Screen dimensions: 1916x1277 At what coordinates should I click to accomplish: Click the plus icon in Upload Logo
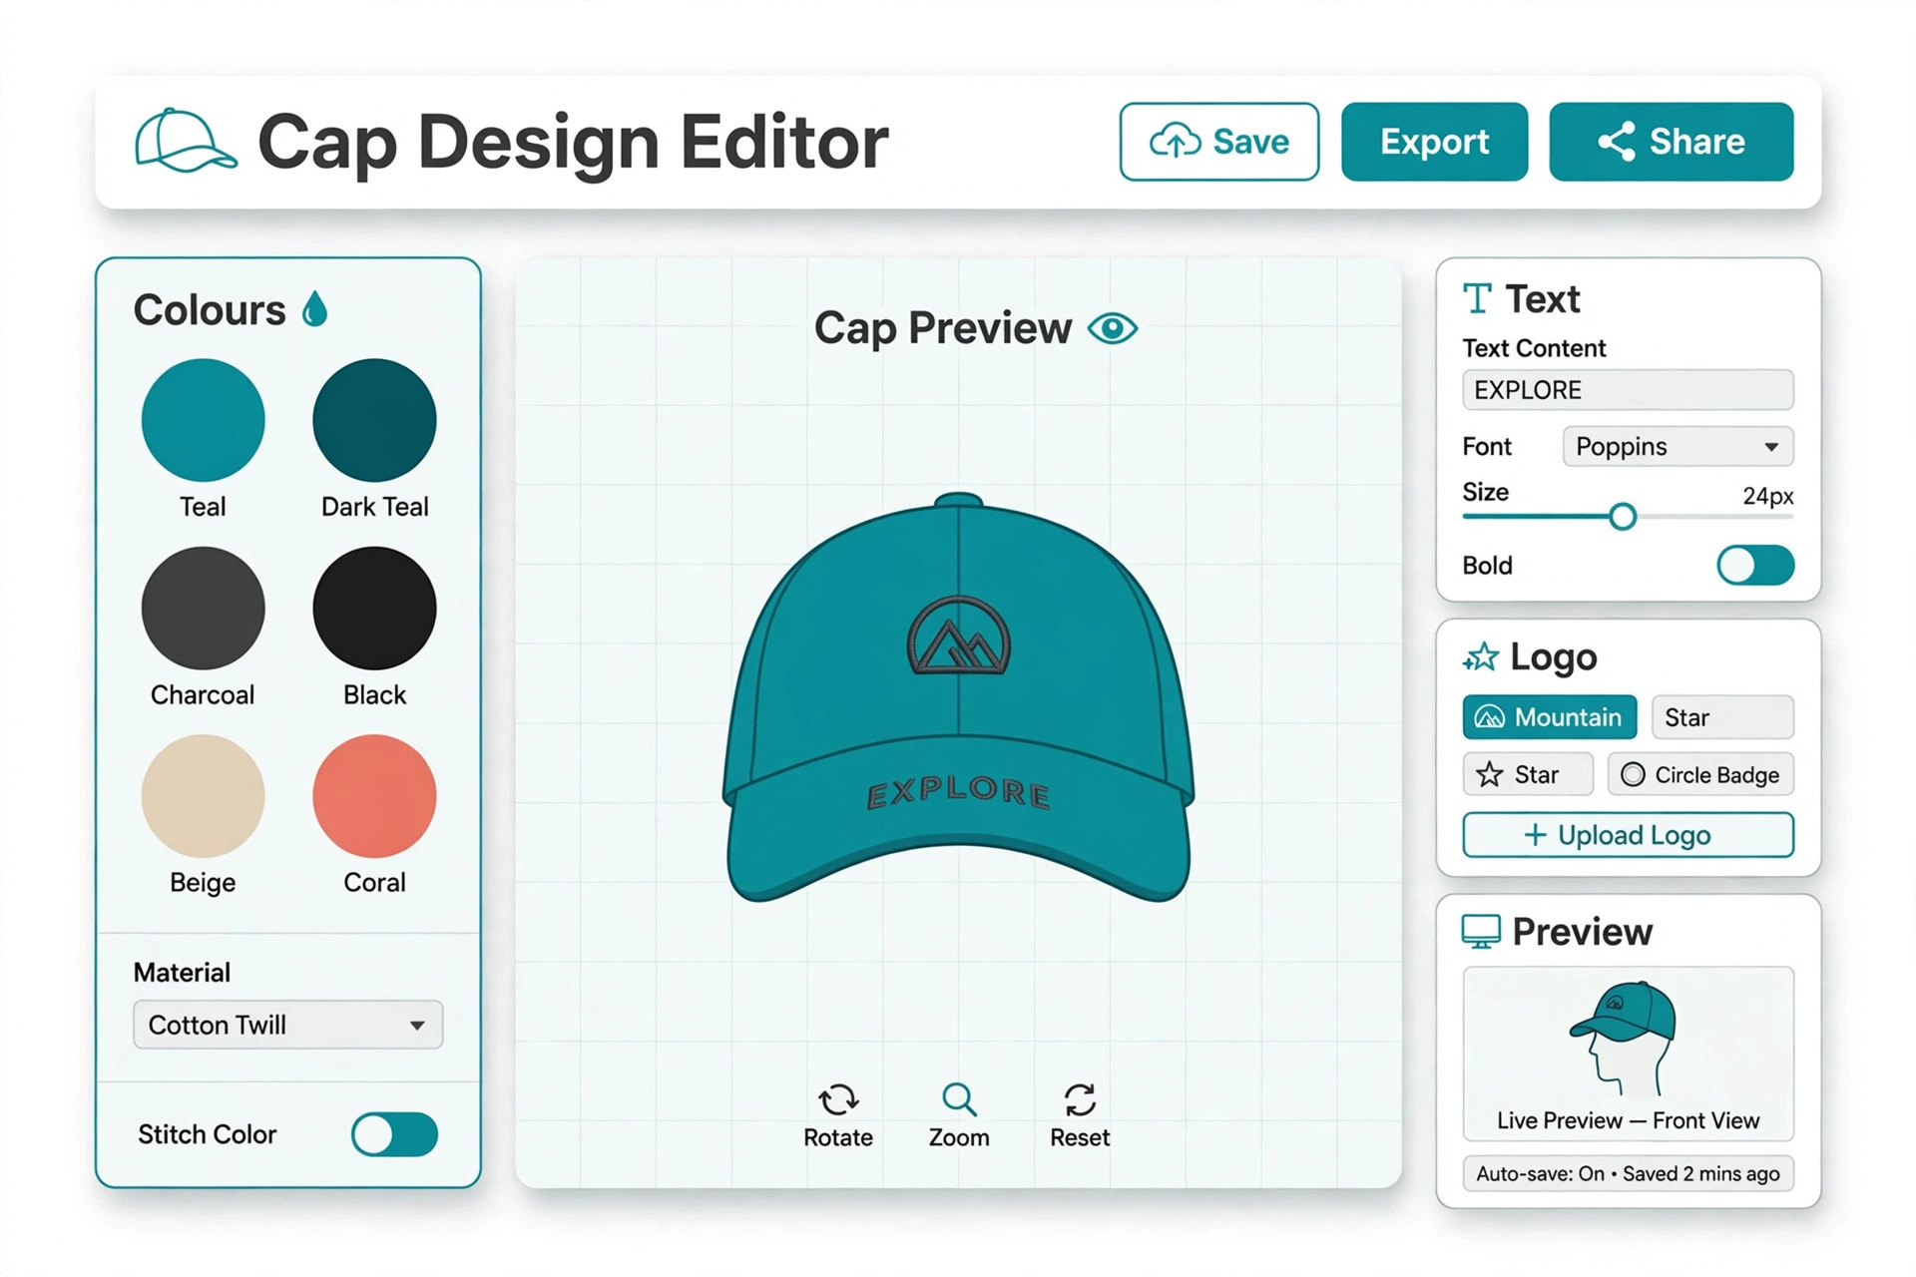1536,835
